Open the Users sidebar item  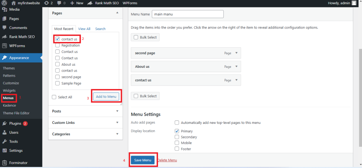(13, 132)
